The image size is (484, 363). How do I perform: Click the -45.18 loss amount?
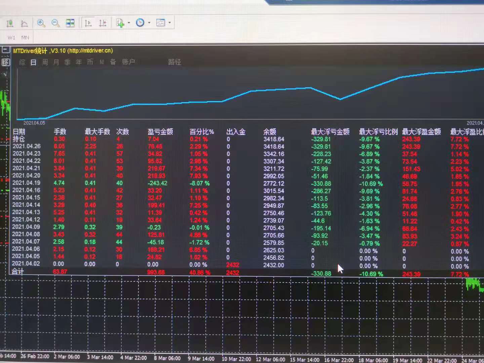tap(155, 242)
